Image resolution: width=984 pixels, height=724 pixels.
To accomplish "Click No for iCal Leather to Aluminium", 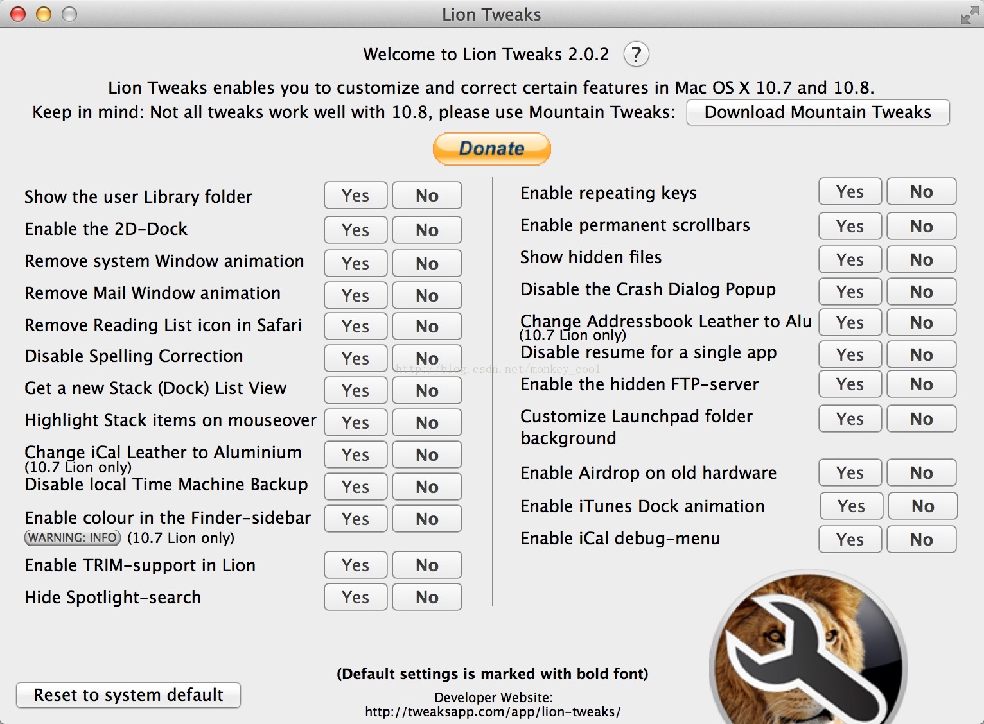I will coord(427,455).
